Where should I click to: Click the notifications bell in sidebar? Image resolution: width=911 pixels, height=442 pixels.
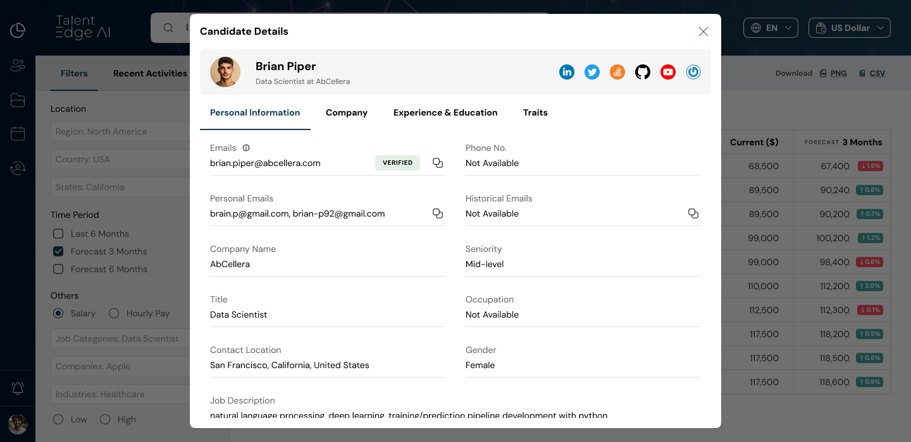pyautogui.click(x=18, y=388)
